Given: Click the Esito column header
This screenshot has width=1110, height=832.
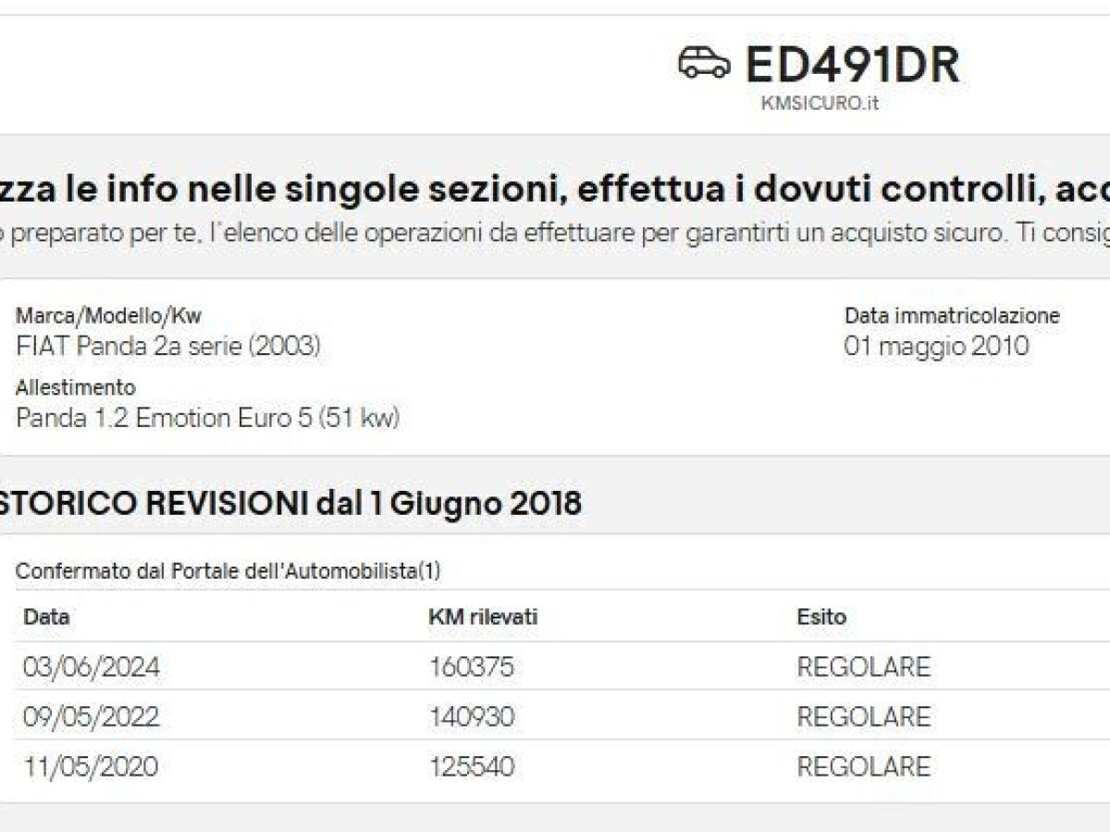Looking at the screenshot, I should [821, 617].
